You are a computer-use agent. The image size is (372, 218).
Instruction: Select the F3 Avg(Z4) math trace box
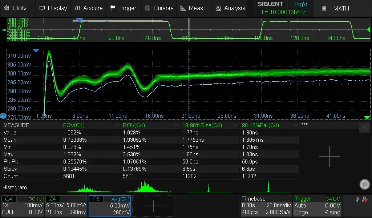coord(109,206)
